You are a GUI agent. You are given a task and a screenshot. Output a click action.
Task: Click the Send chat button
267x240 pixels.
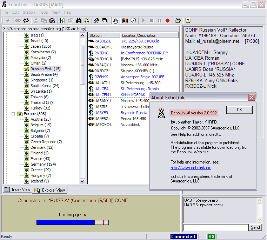click(255, 227)
